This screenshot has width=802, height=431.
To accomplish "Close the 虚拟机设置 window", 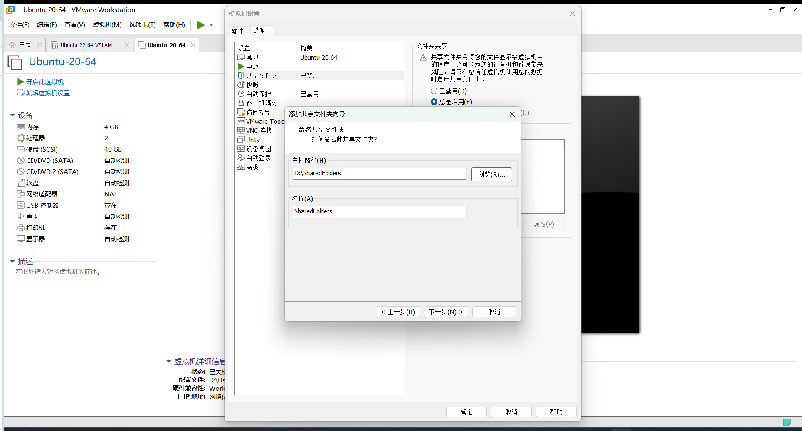I will [573, 14].
